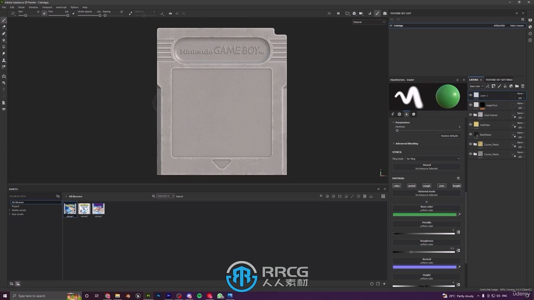Open the Window menu
Image resolution: width=534 pixels, height=300 pixels.
33,7
